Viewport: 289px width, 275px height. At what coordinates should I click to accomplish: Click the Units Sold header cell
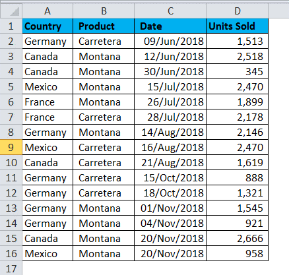tap(238, 26)
